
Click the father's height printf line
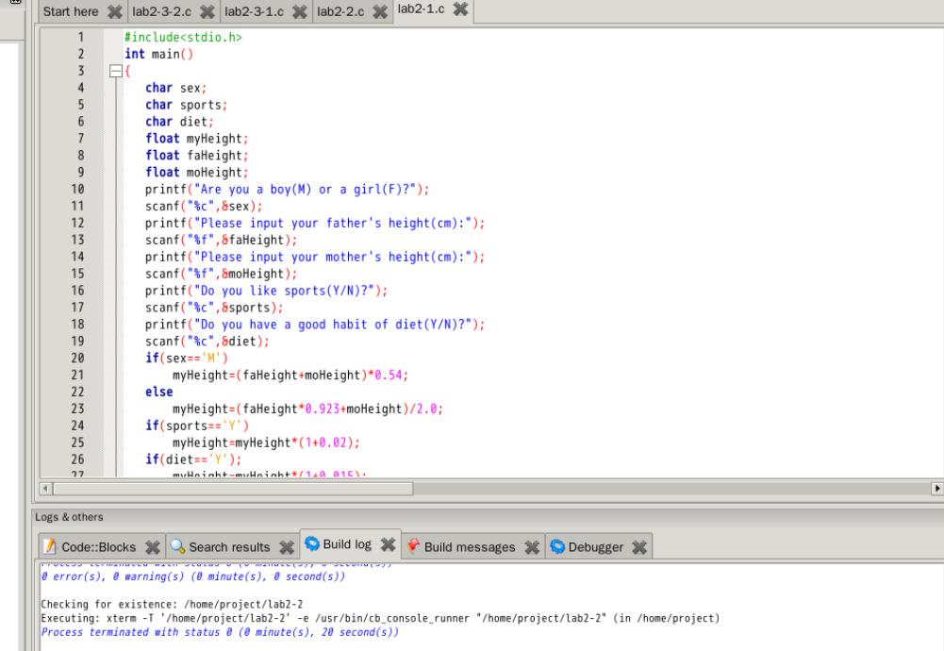pos(315,223)
